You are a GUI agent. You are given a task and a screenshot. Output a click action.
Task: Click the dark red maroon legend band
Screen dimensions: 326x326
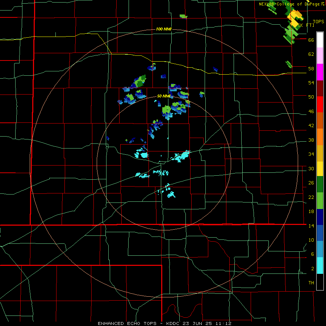320,88
